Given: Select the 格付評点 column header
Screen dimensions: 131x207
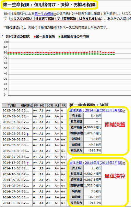Looking at the screenshot, I should click(27, 105).
